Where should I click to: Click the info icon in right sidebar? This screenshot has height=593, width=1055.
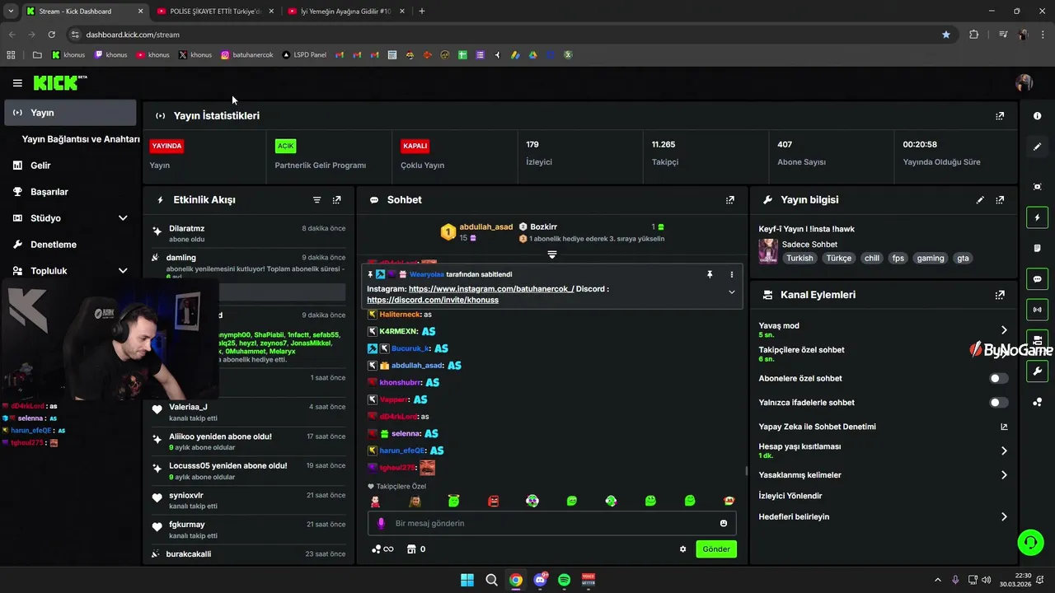pyautogui.click(x=1038, y=116)
